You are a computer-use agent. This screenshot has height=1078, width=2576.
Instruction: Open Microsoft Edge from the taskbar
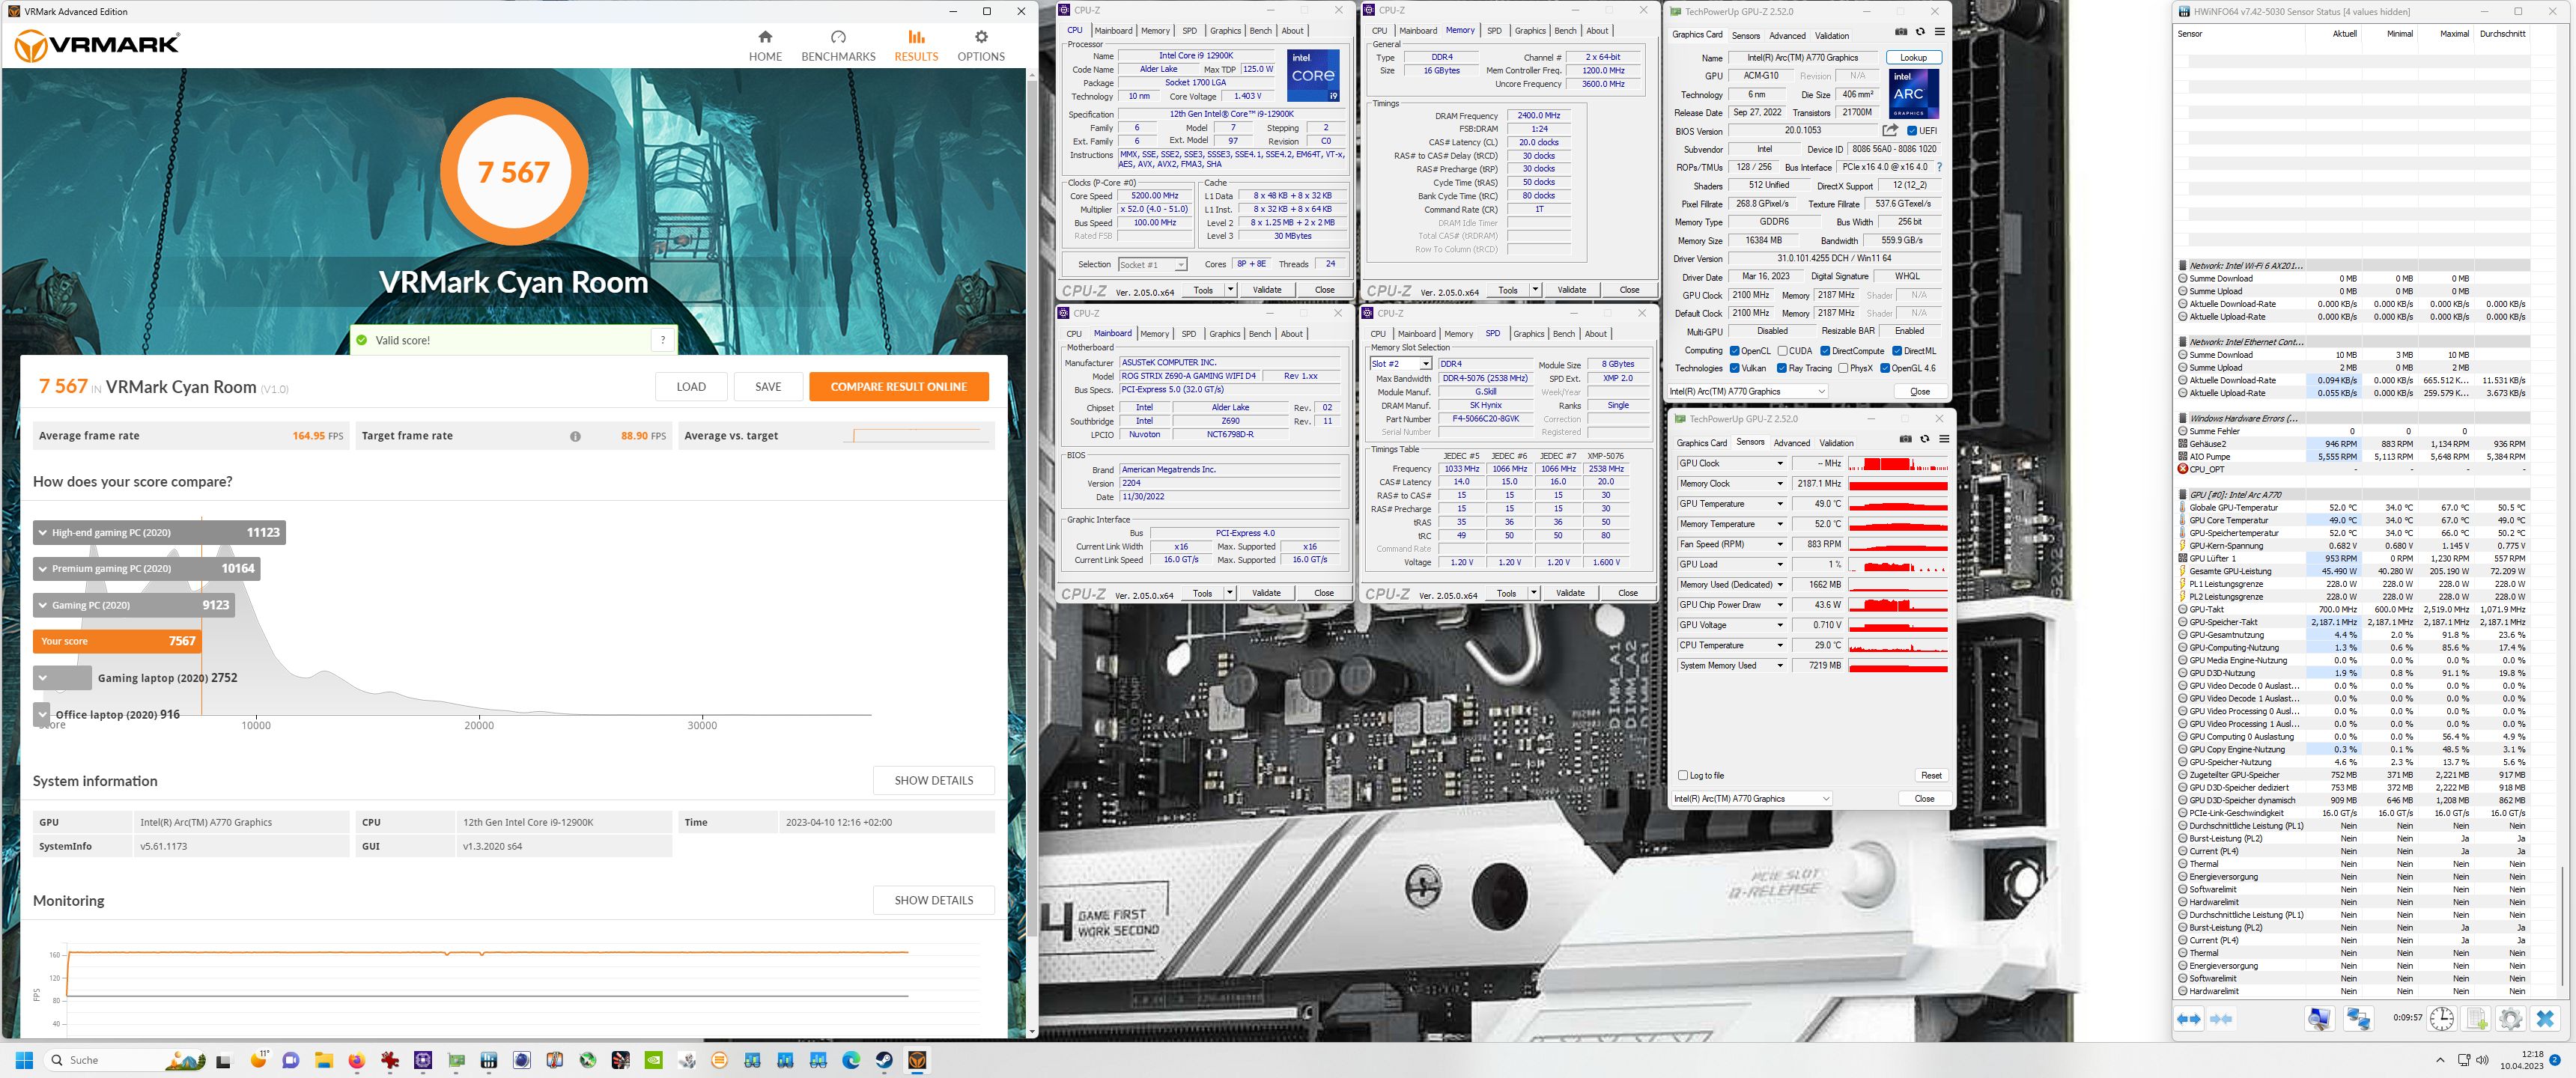(851, 1060)
